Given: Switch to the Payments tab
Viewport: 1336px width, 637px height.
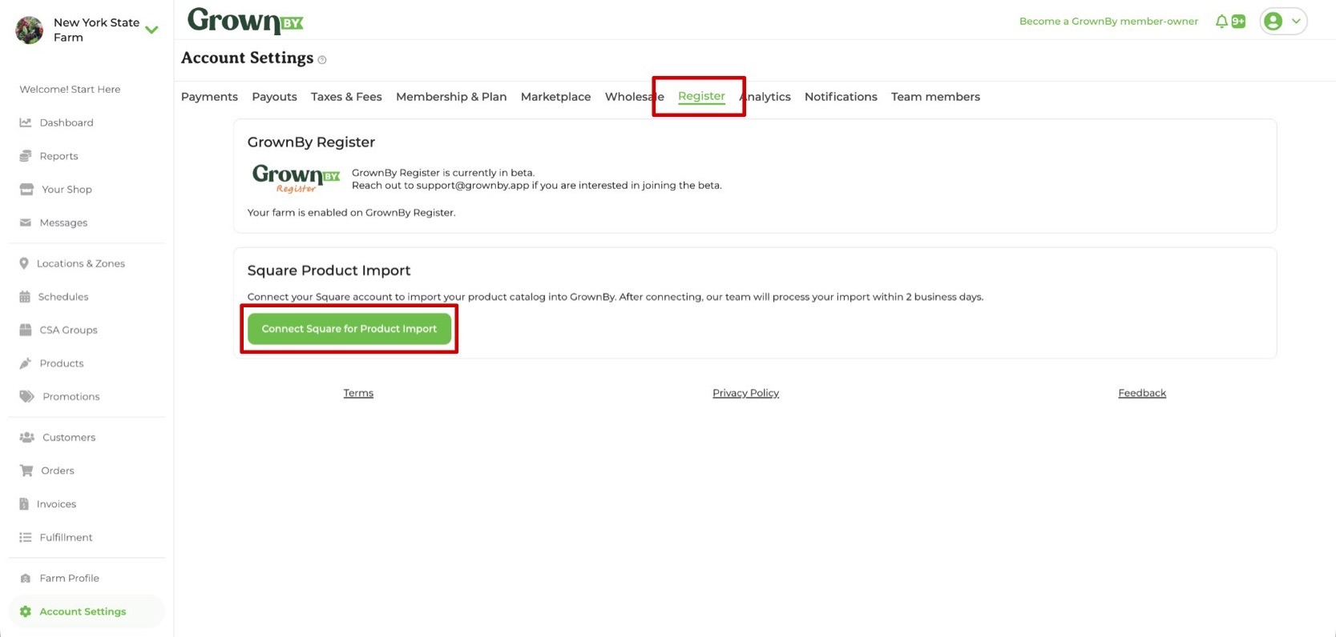Looking at the screenshot, I should pyautogui.click(x=209, y=97).
